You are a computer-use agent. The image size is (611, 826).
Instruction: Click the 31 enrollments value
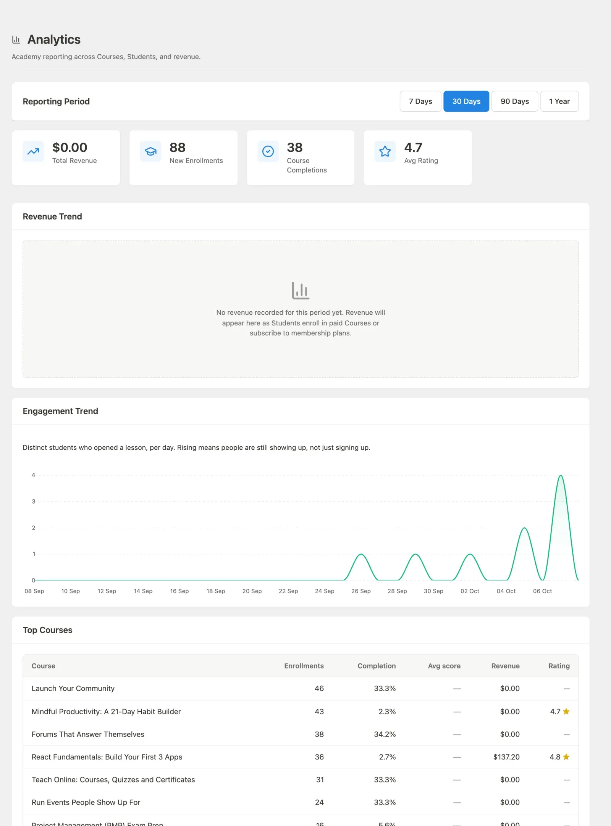320,780
